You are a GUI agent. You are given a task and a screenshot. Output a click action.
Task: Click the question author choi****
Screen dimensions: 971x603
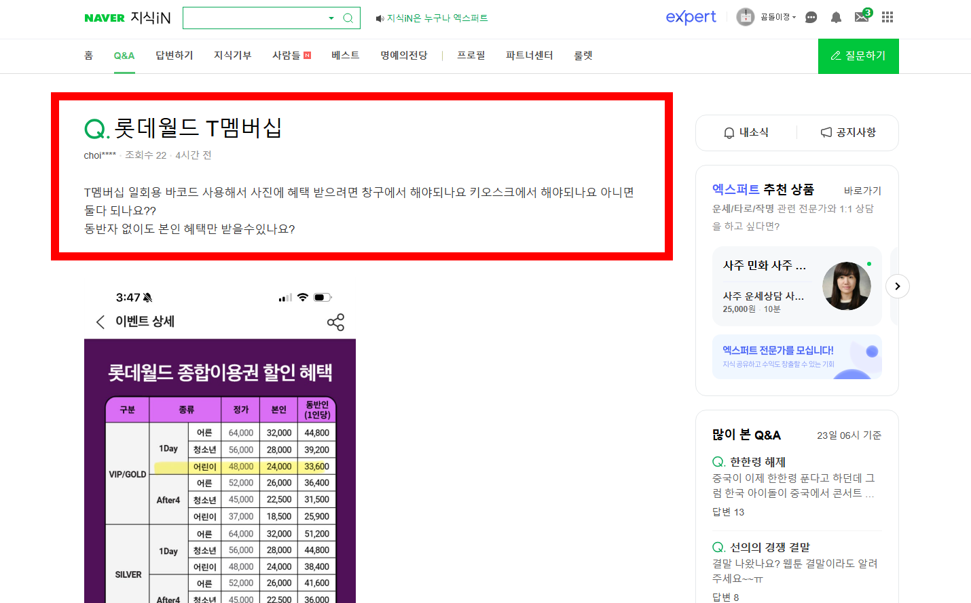pos(100,155)
